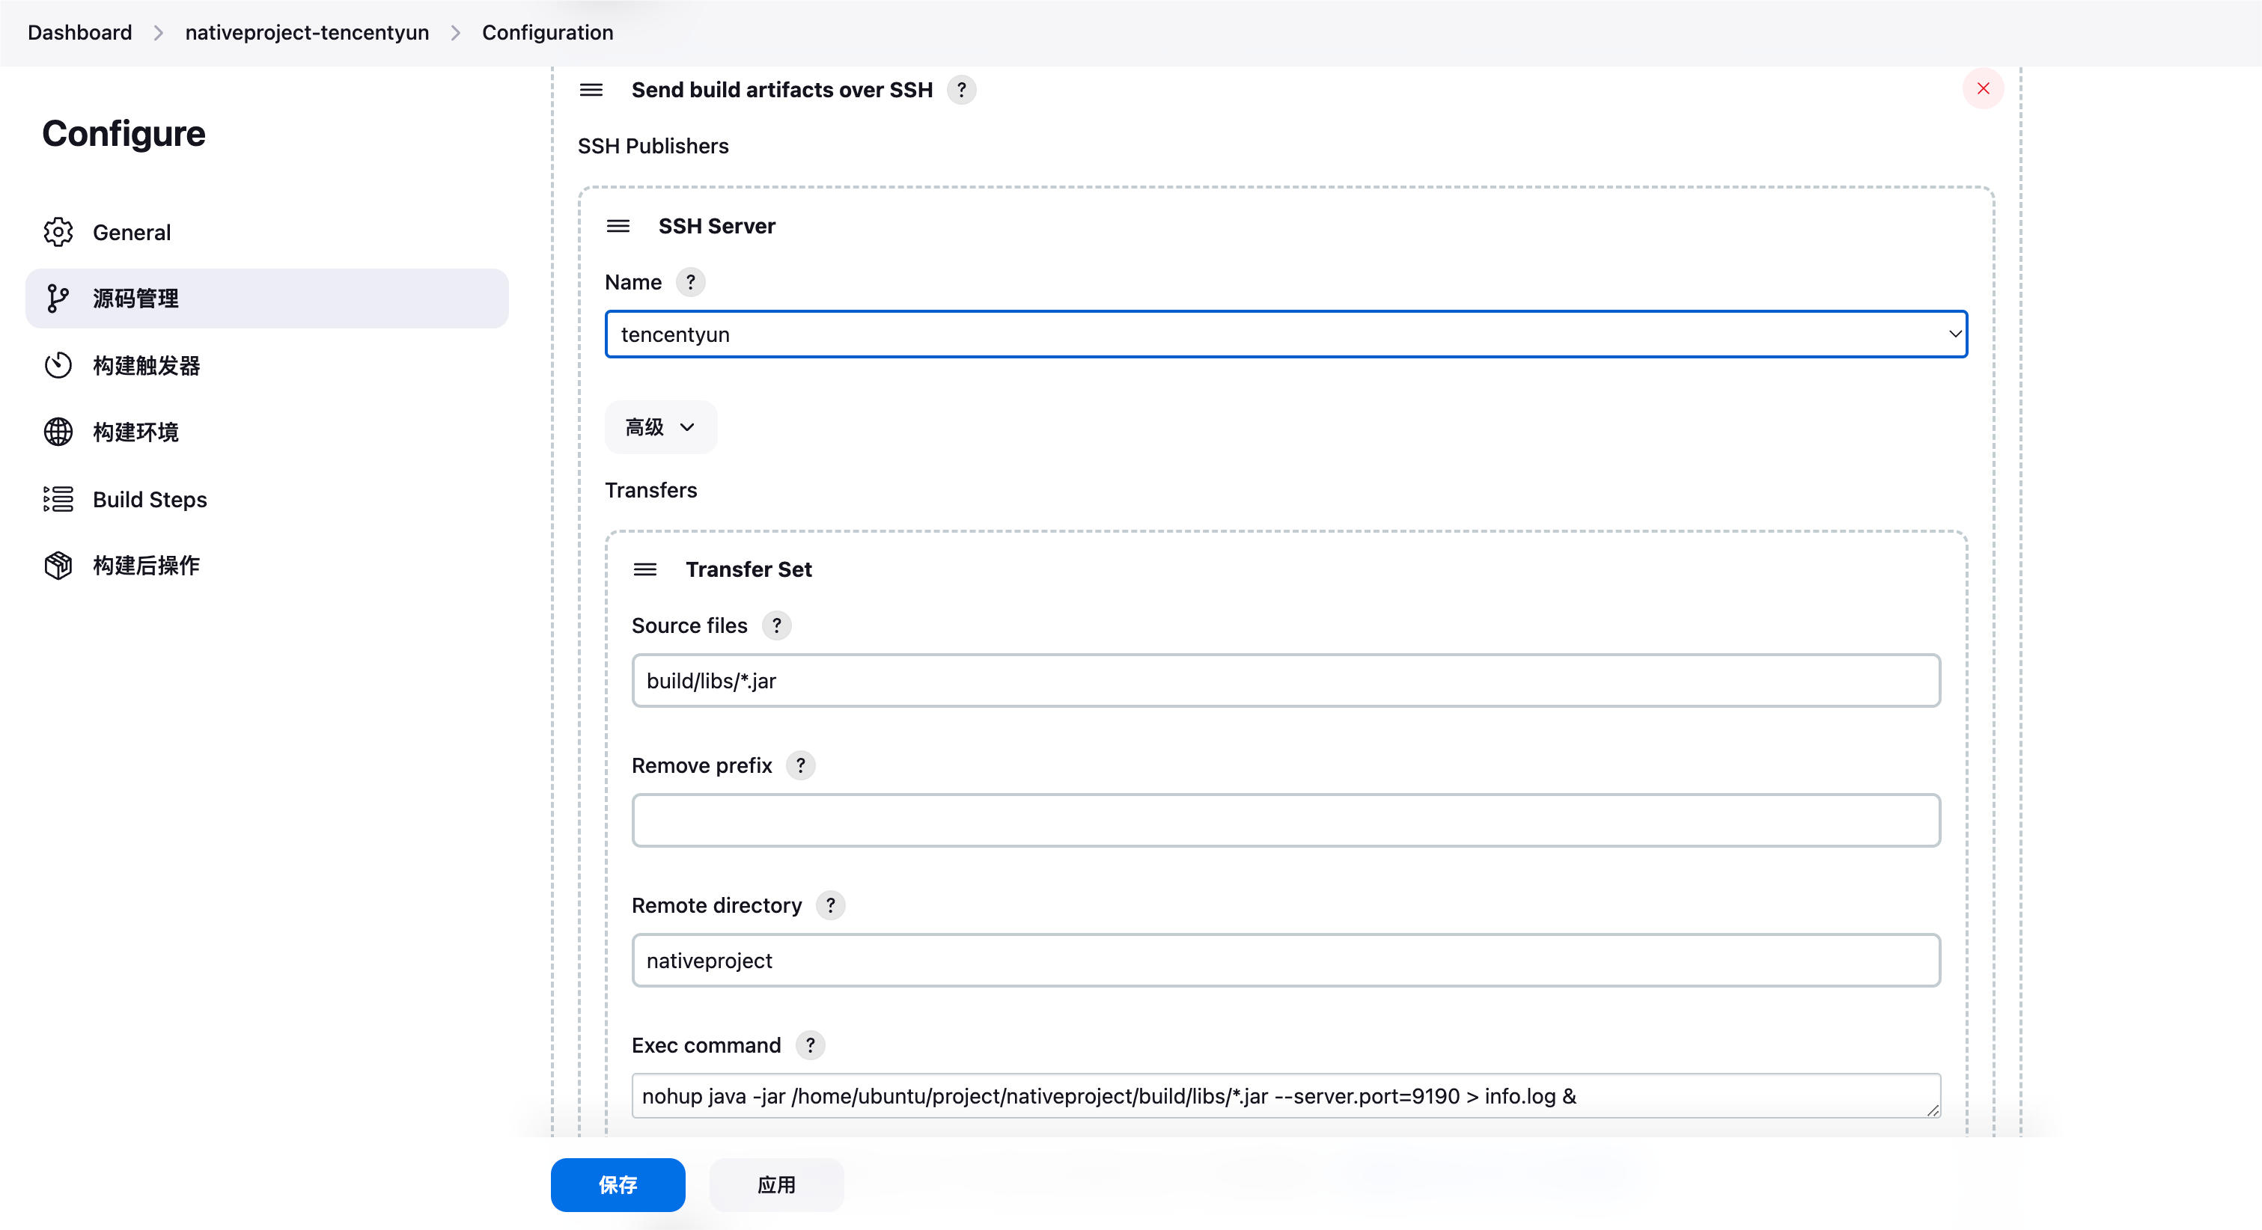
Task: Click the post-build actions box icon
Action: pyautogui.click(x=58, y=566)
